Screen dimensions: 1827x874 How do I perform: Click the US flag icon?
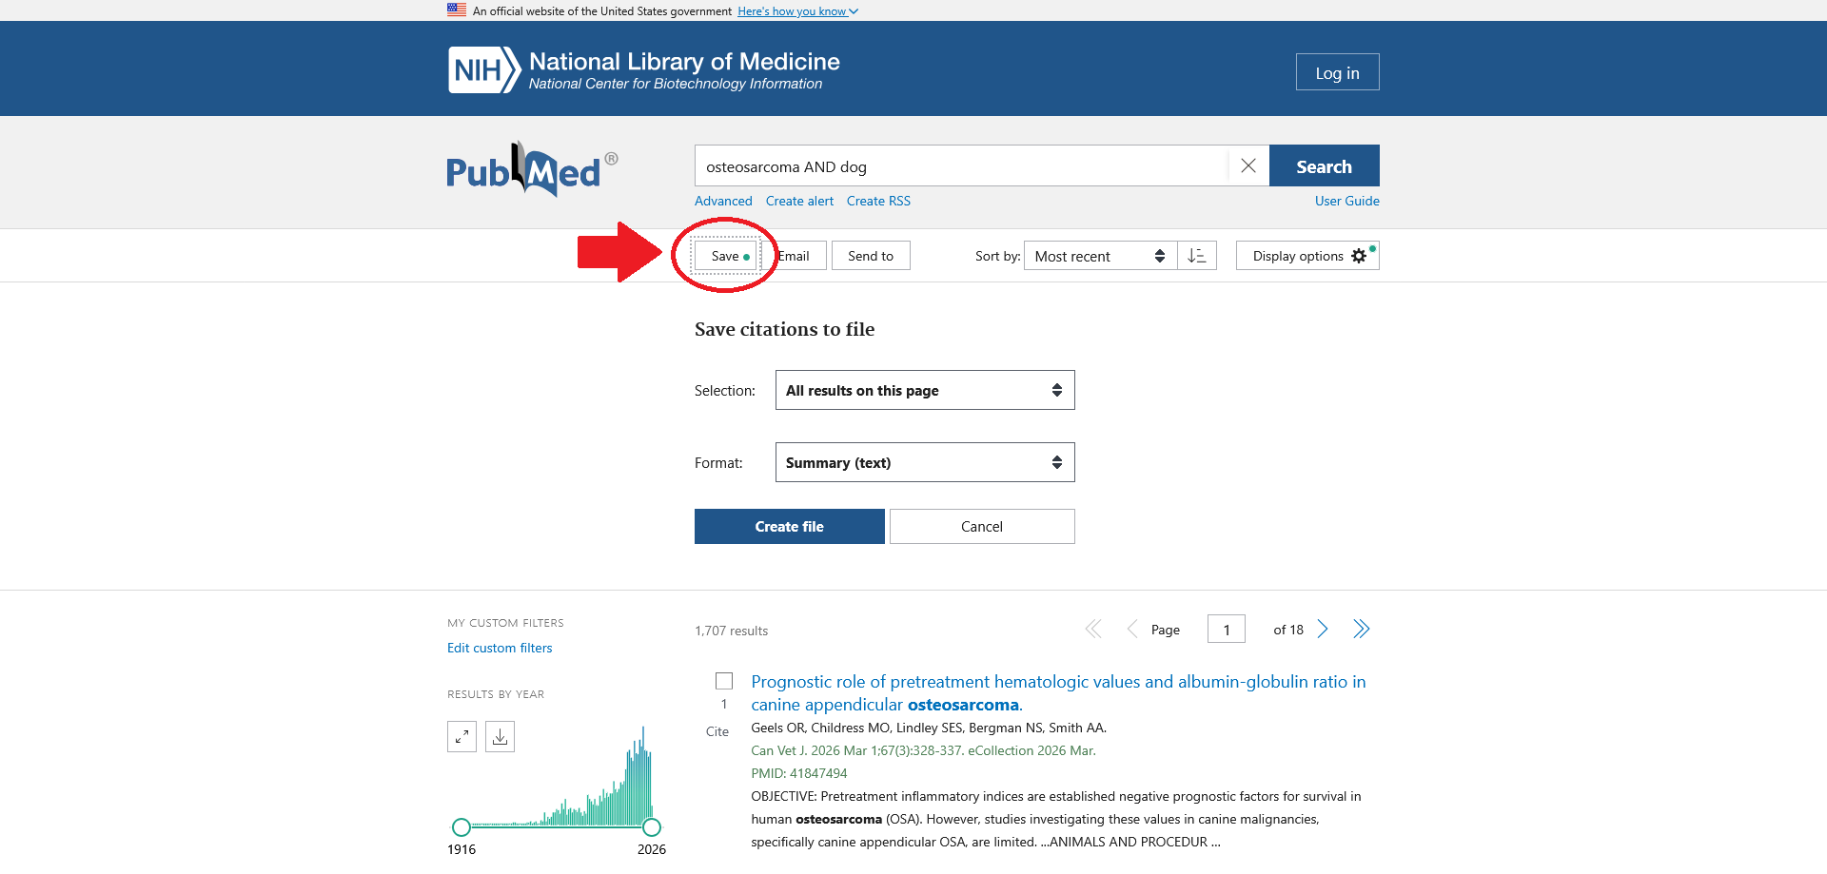457,10
